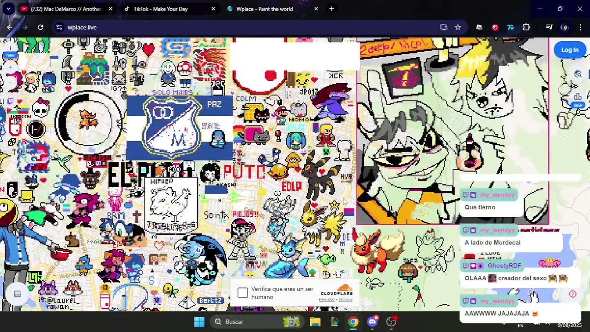Click the red 'PUTC' pixel text
The image size is (590, 332).
point(244,172)
